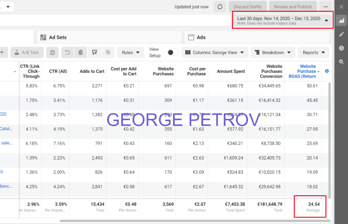Click the vertical scrollbar beside the table

point(330,140)
